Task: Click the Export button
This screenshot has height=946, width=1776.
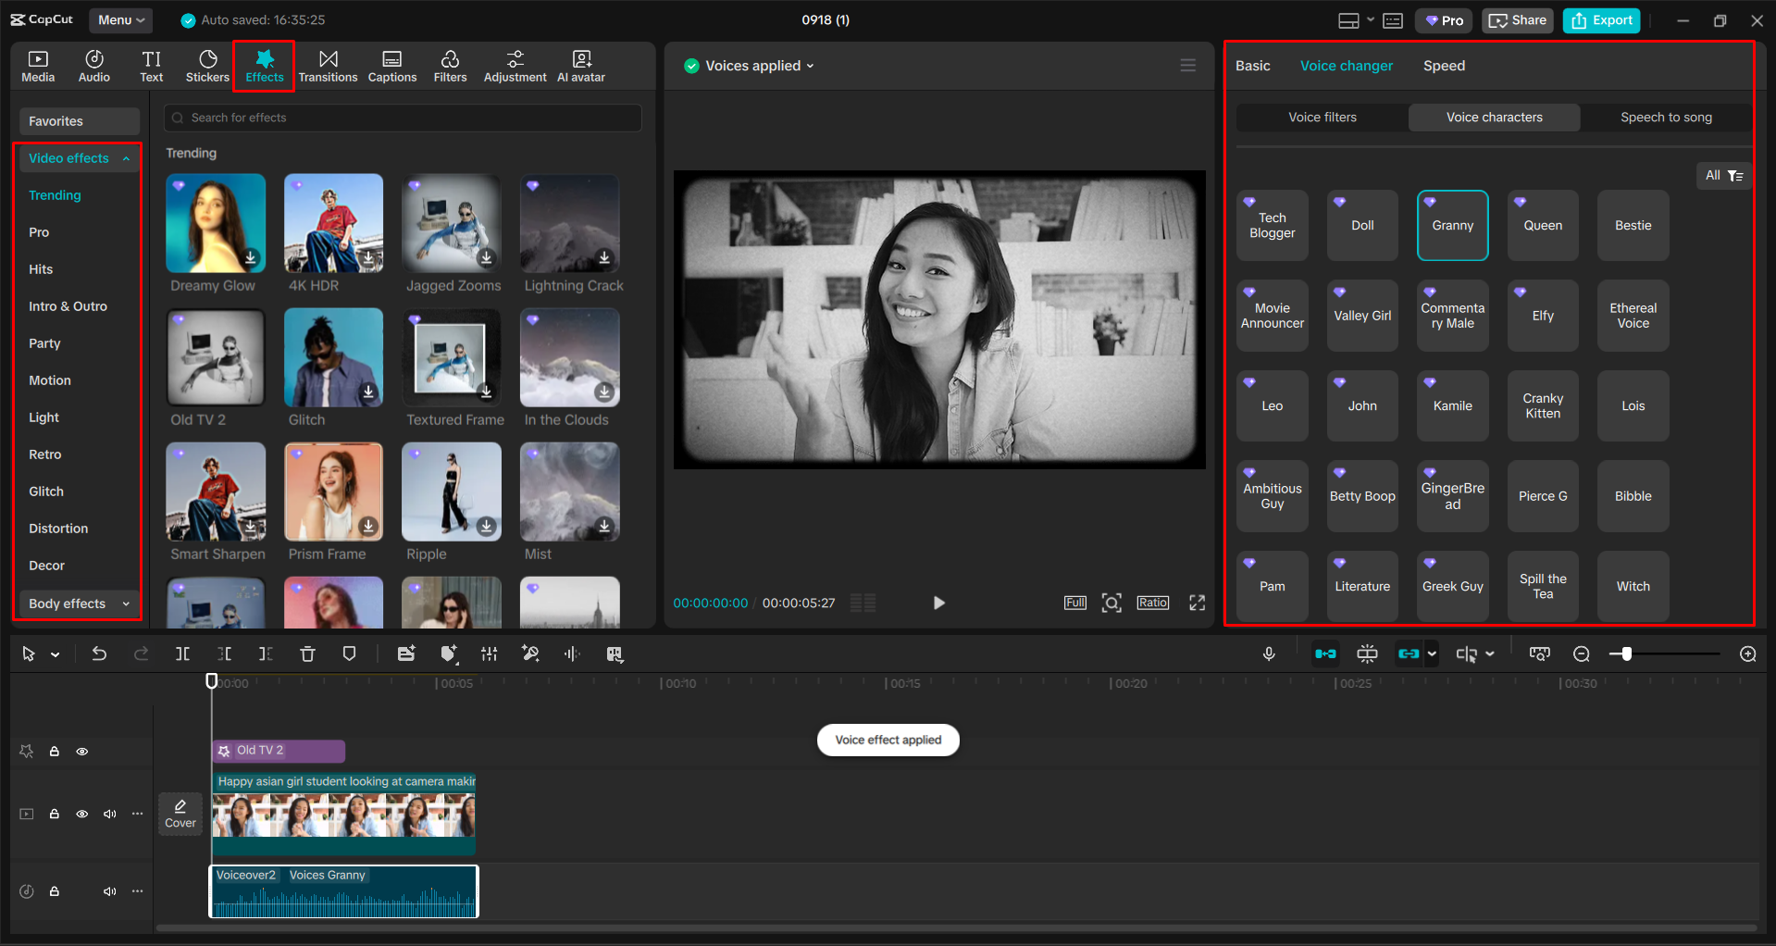Action: point(1600,19)
